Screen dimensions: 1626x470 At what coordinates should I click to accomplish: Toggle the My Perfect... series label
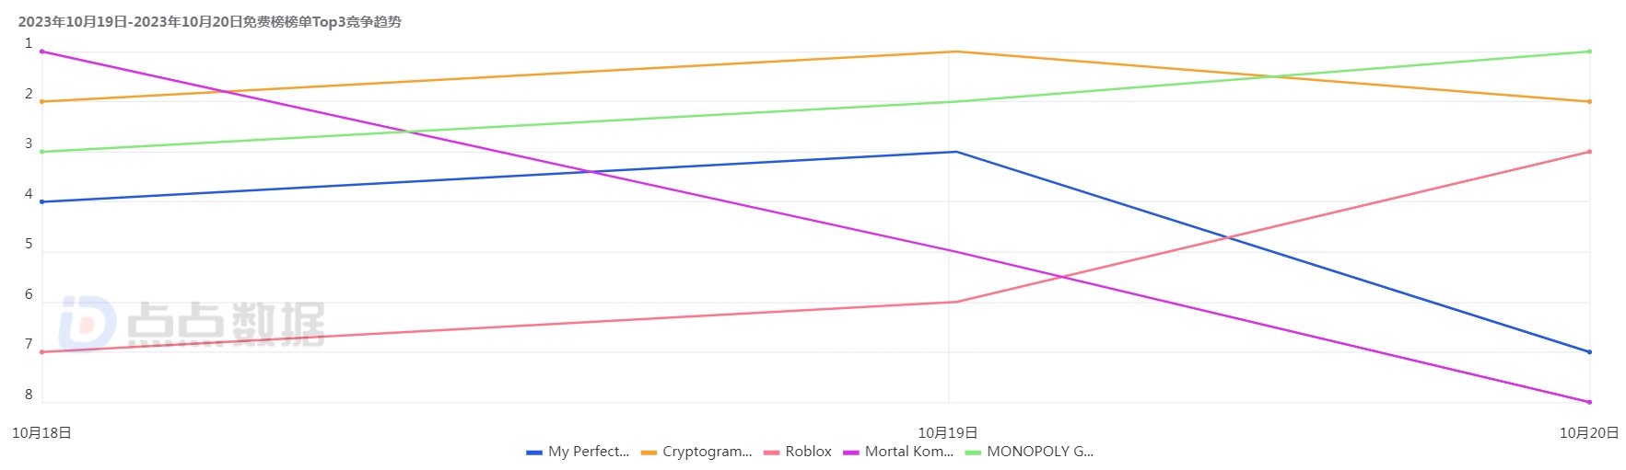coord(588,452)
